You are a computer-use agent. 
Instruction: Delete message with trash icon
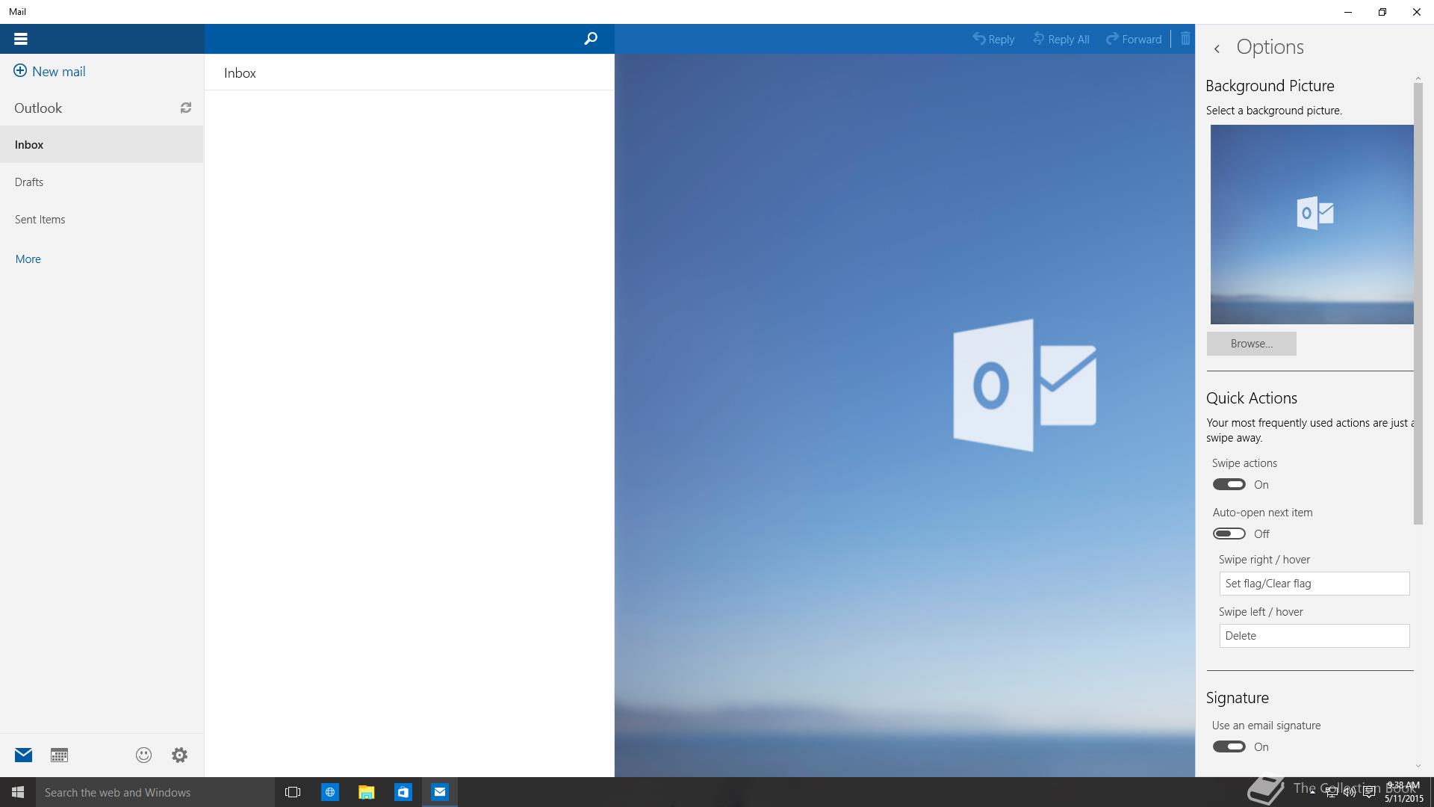click(x=1185, y=39)
